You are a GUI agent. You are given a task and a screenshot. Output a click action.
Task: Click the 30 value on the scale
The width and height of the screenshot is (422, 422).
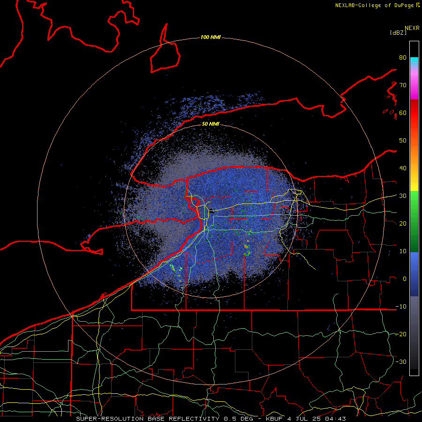pos(403,196)
